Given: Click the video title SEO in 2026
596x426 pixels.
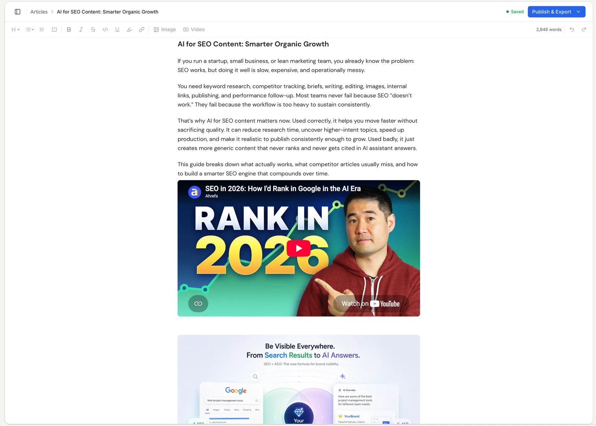Looking at the screenshot, I should [x=283, y=189].
